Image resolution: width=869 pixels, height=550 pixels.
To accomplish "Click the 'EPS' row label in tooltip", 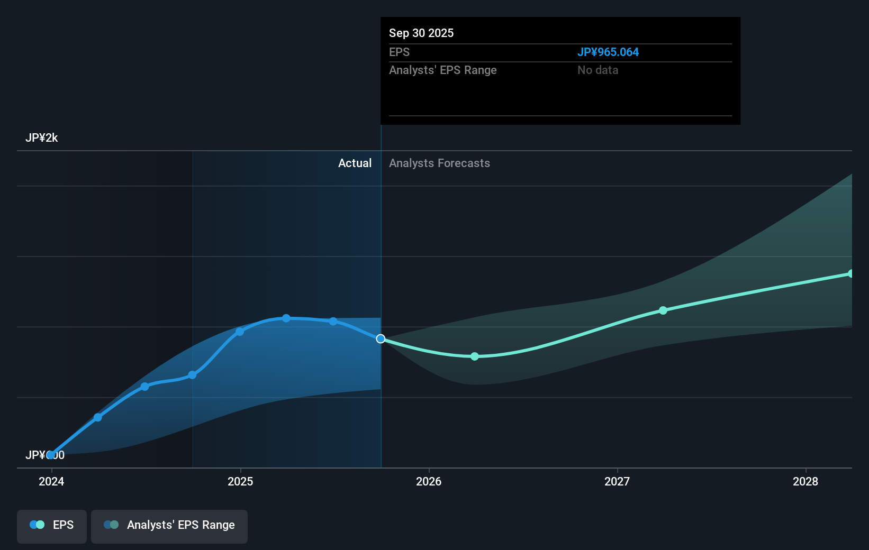I will coord(399,52).
